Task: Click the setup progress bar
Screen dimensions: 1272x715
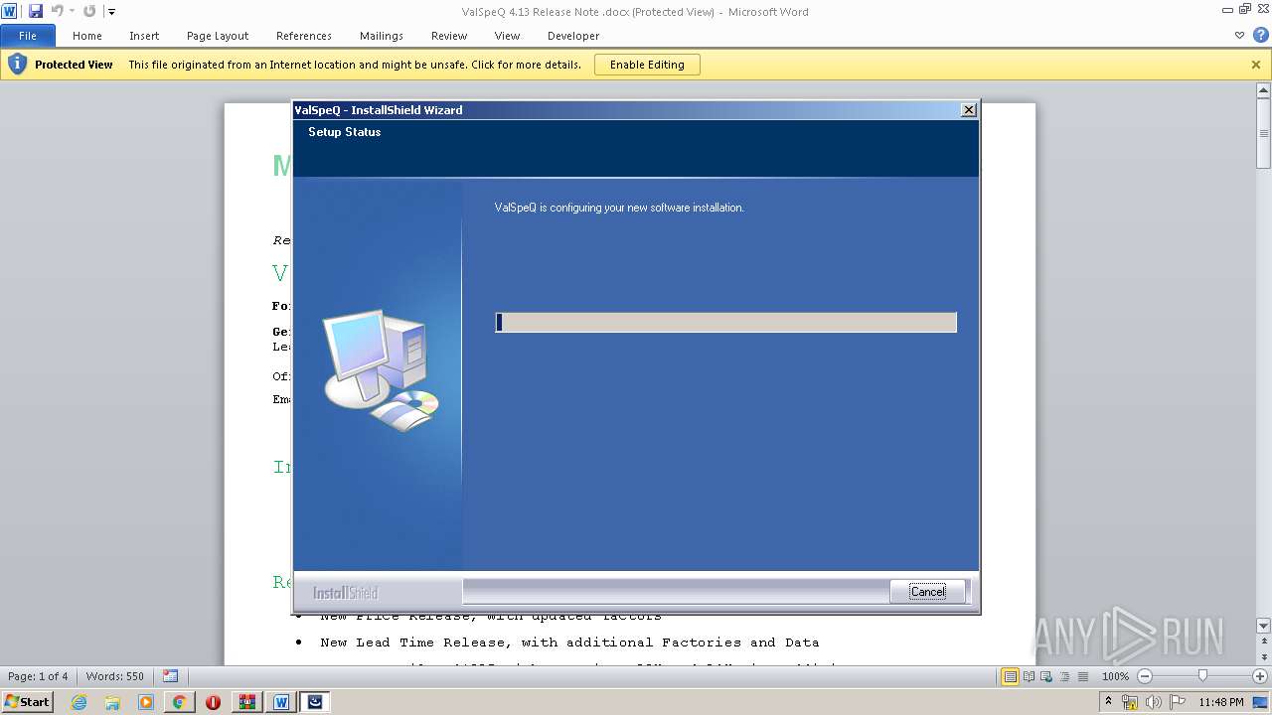Action: [x=726, y=322]
